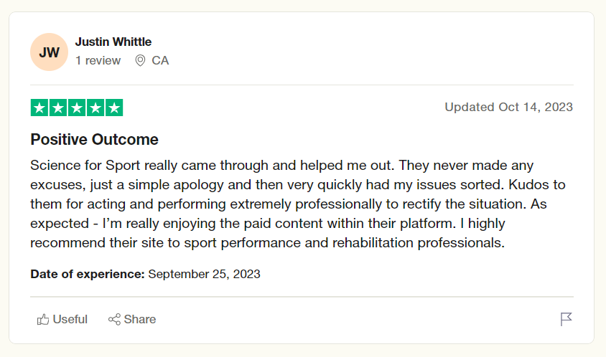The image size is (606, 357).
Task: Click the 1 review count text
Action: point(98,61)
